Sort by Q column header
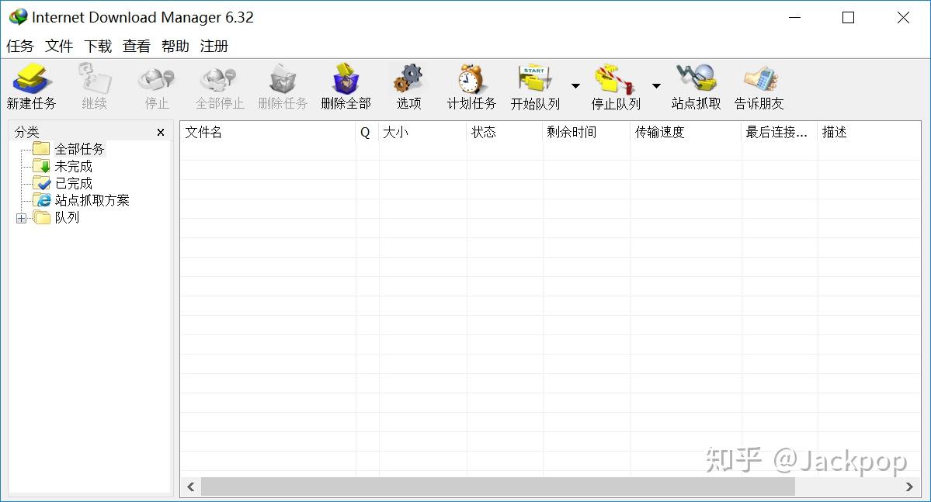The height and width of the screenshot is (502, 931). pos(367,132)
